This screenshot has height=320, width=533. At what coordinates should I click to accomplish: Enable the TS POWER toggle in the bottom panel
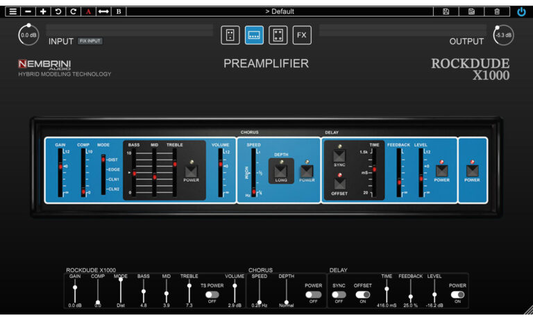coord(212,294)
